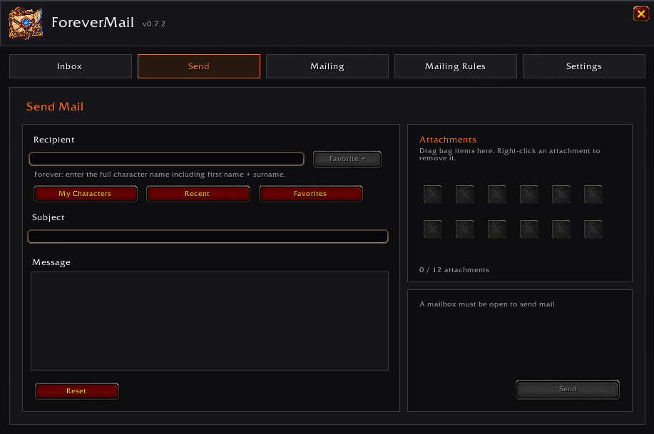Click inside the Message text area
654x434 pixels.
[x=210, y=321]
